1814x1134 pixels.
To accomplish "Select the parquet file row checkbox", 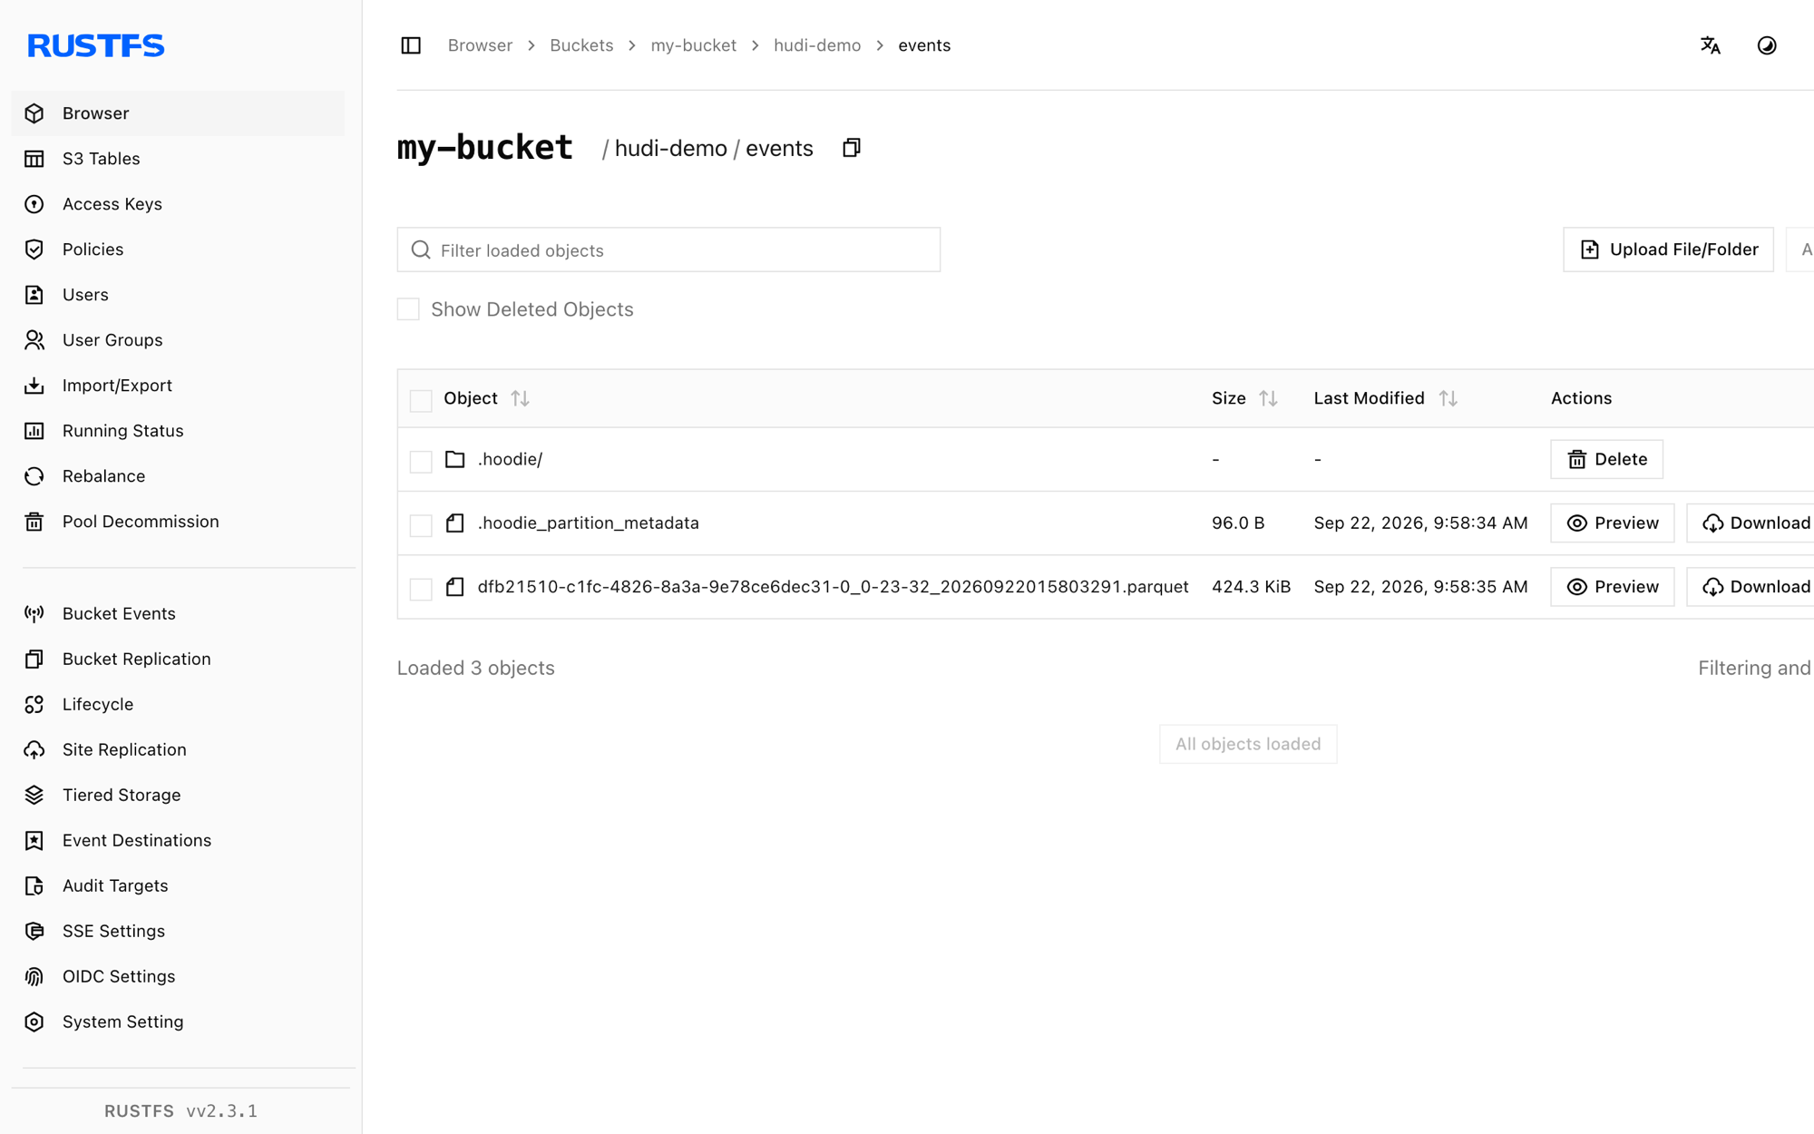I will (x=421, y=589).
